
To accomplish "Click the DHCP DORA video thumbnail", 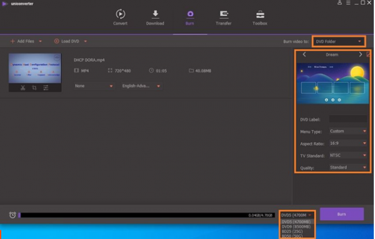I will pos(35,68).
